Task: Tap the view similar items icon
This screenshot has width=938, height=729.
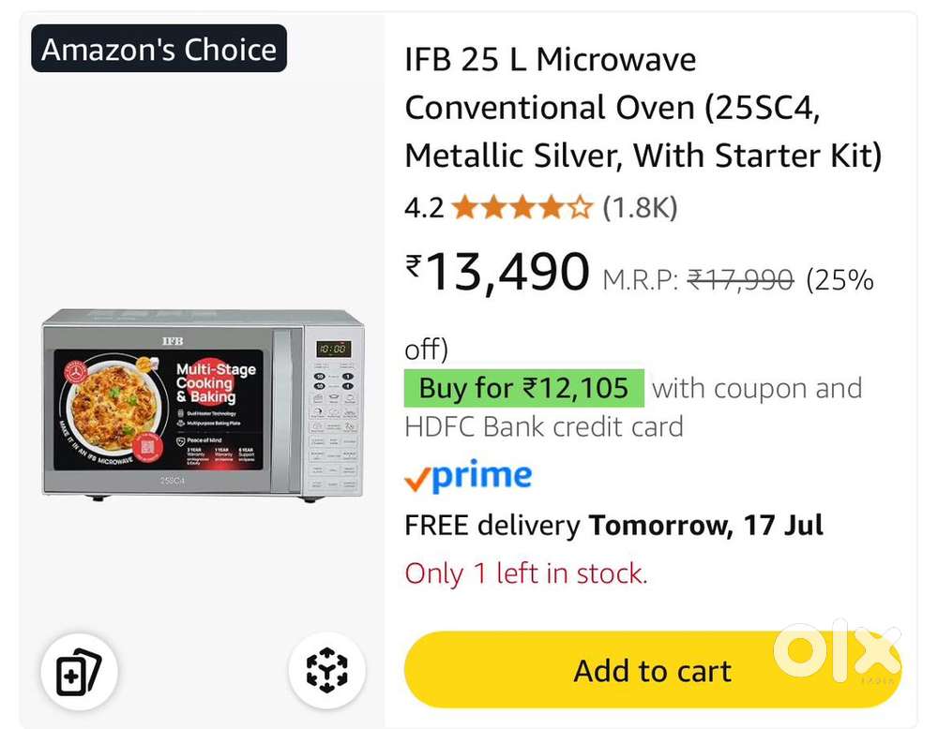Action: [71, 671]
